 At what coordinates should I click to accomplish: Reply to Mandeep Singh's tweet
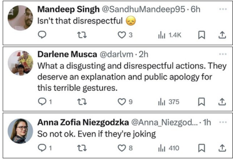click(x=42, y=35)
